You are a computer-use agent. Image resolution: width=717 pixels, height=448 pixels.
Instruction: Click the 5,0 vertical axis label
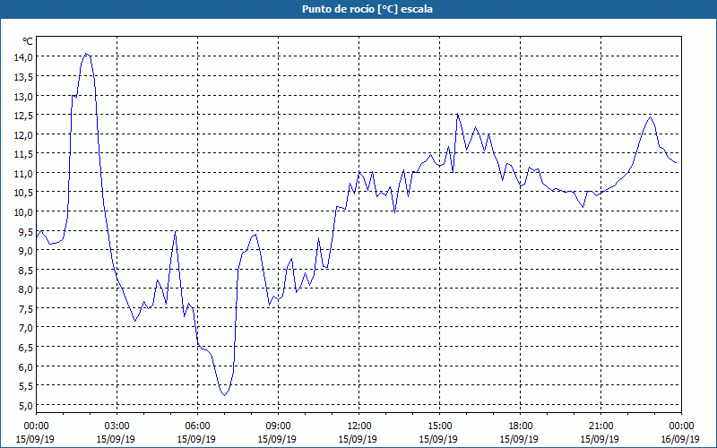26,406
